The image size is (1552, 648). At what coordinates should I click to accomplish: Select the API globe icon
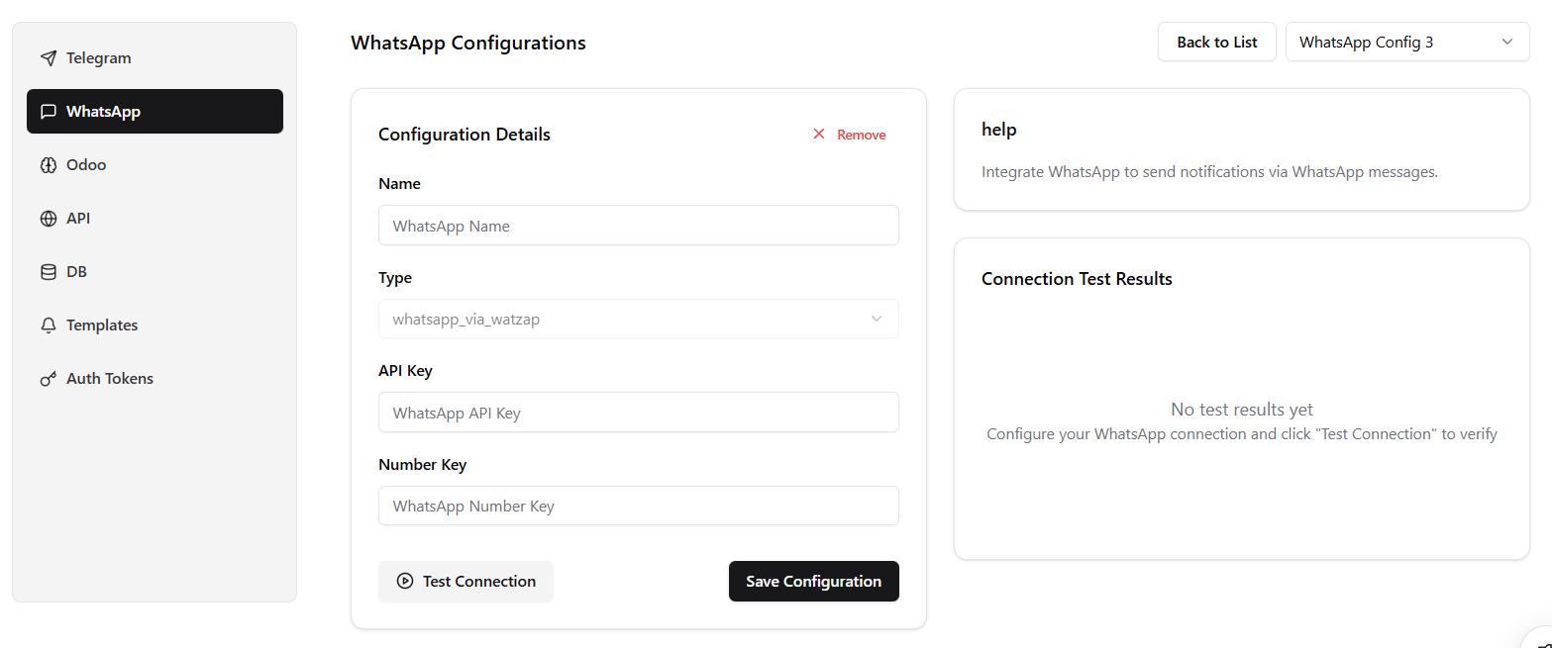(x=48, y=218)
